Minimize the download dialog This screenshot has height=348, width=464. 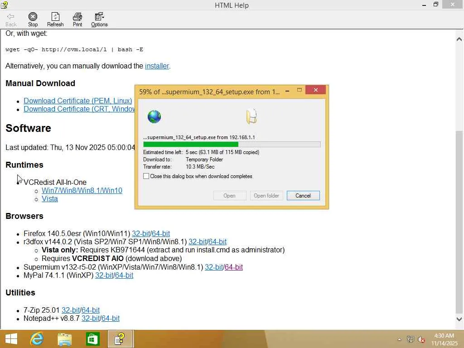(x=287, y=91)
